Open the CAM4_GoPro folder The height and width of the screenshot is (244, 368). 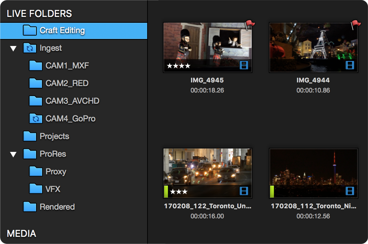71,119
